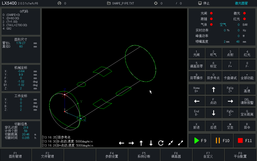The image size is (257, 161).
Task: Click the rotate view icon in the viewport
Action: pyautogui.click(x=161, y=143)
